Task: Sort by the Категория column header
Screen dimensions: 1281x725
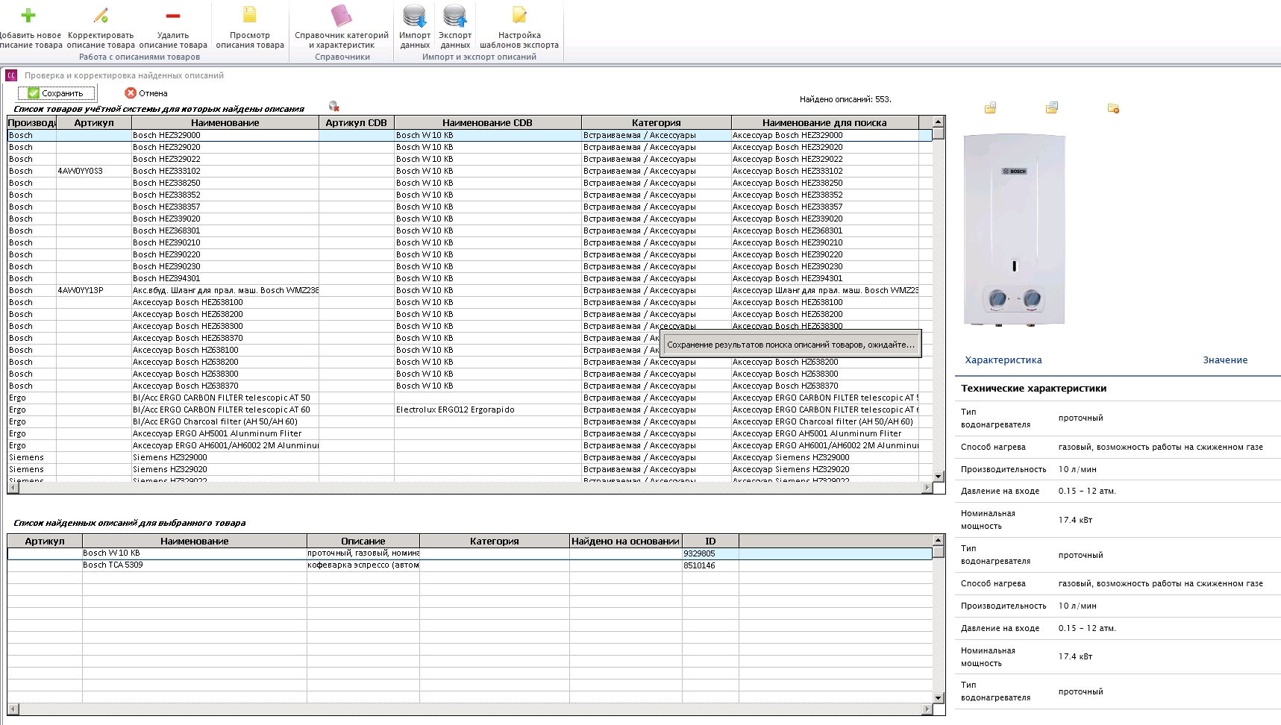Action: coord(657,122)
